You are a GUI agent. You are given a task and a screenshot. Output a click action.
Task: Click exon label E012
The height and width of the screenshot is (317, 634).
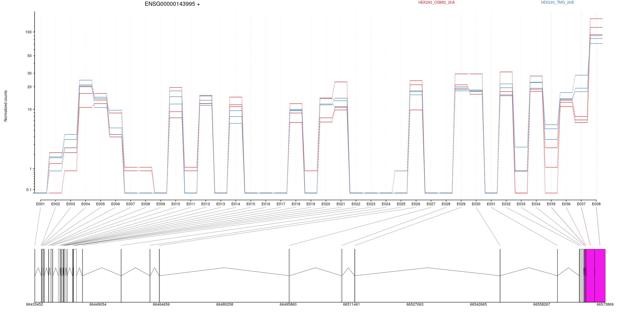point(206,204)
